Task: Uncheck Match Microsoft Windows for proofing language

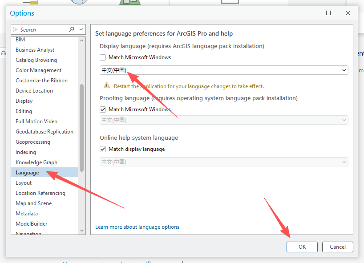Action: pos(103,109)
